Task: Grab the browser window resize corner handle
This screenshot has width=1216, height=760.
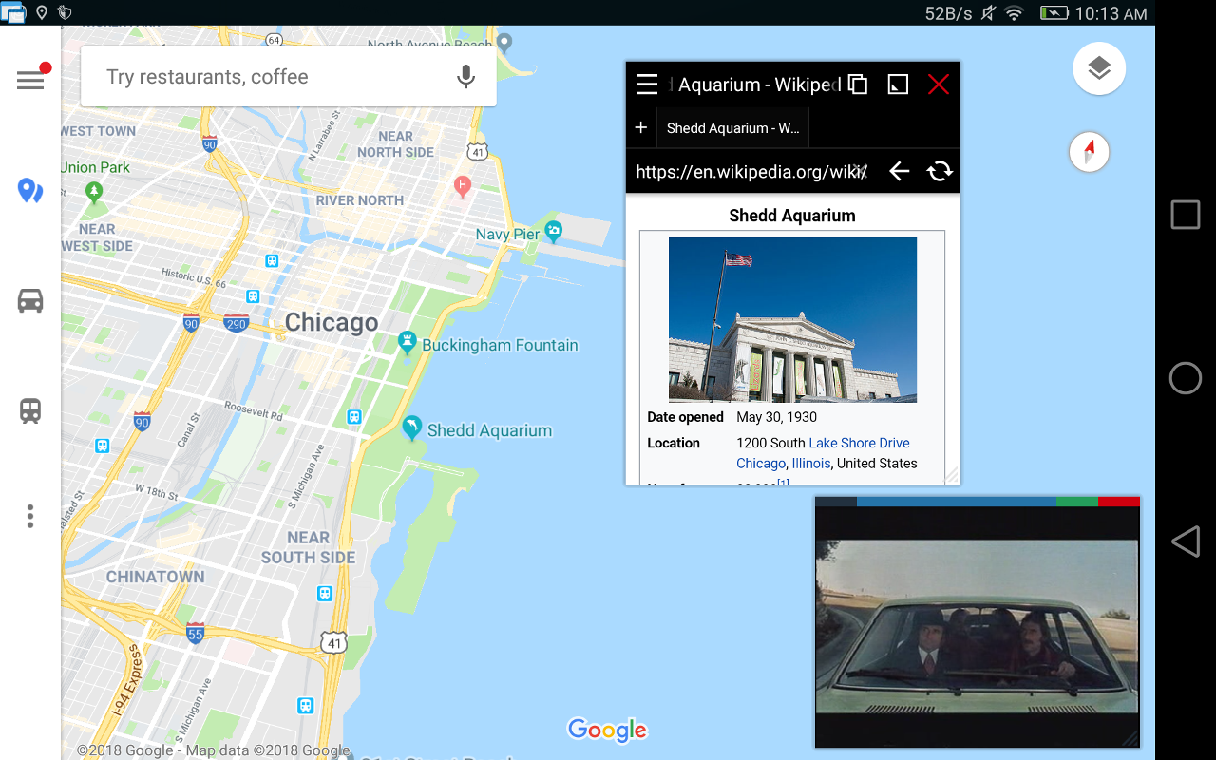Action: (x=951, y=475)
